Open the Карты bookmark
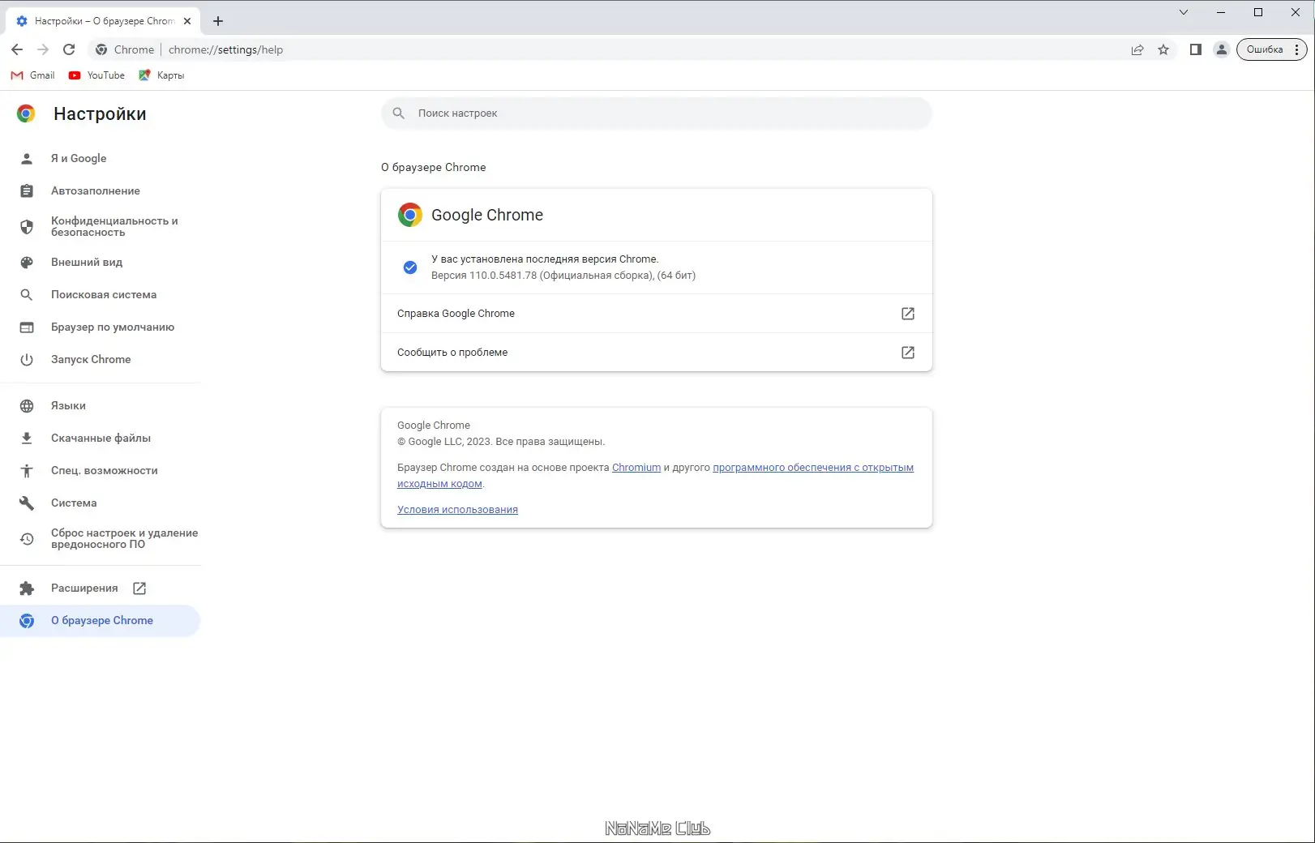 click(162, 75)
